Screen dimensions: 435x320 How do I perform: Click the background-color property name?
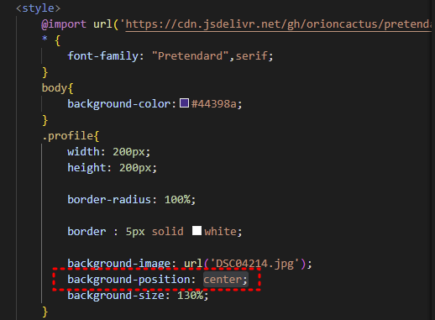coord(119,104)
